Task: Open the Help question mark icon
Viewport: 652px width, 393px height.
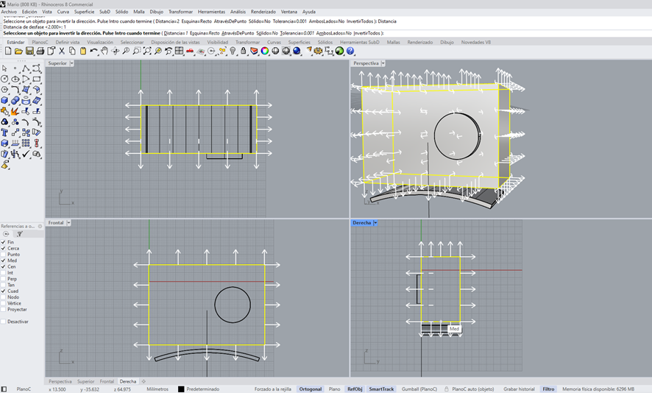Action: [350, 52]
